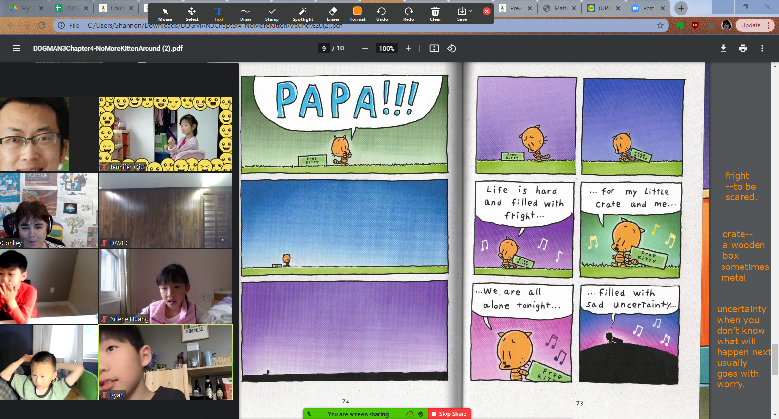This screenshot has width=779, height=419.
Task: Enable the Spotlight tool
Action: click(x=302, y=14)
